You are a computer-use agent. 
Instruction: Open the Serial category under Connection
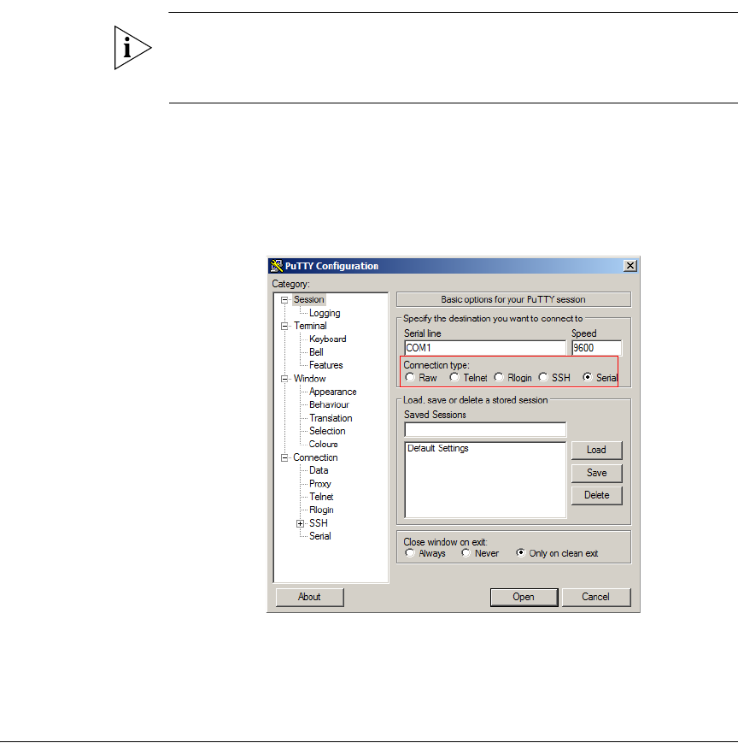[x=320, y=536]
